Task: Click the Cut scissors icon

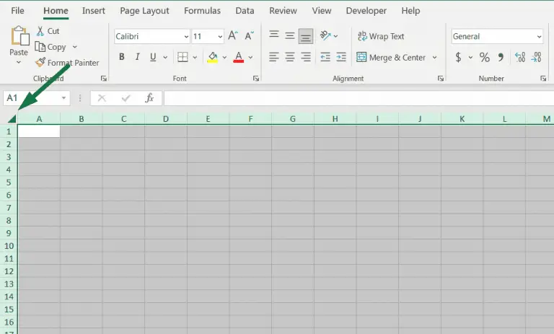Action: pos(40,31)
